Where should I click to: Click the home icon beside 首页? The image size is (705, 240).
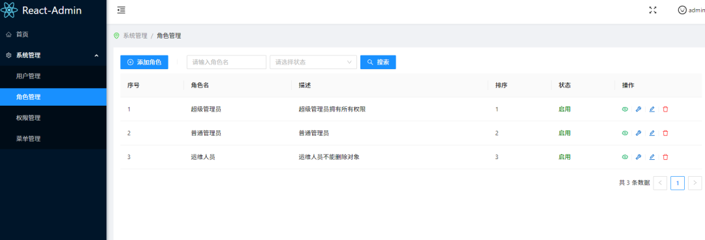[x=9, y=34]
